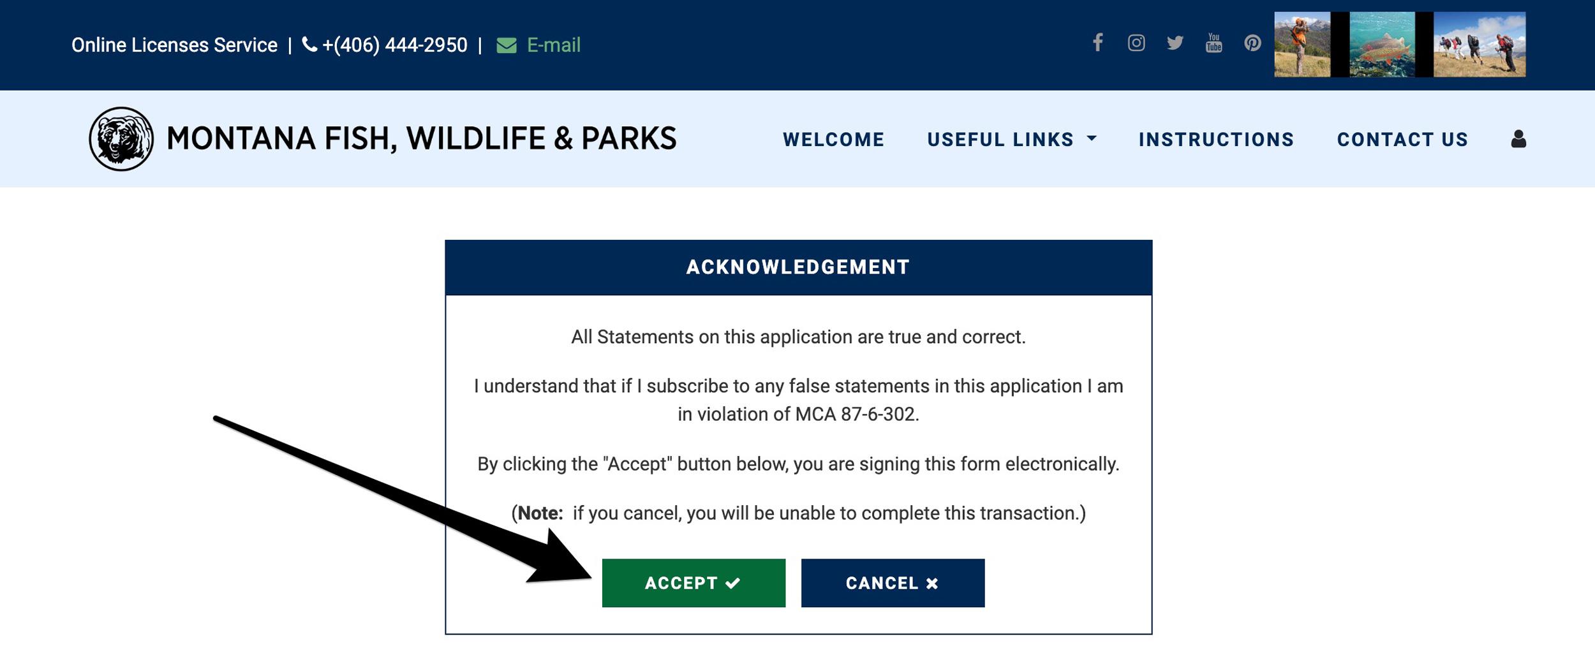Open the Facebook icon in the header
The image size is (1595, 646).
(1098, 43)
